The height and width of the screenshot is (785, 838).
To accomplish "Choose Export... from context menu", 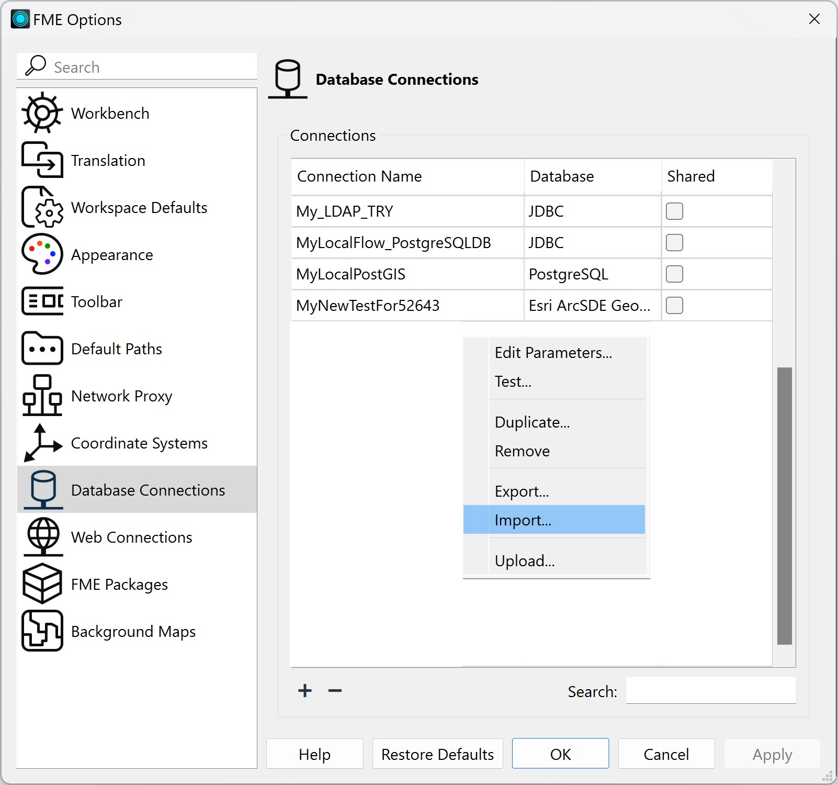I will pyautogui.click(x=554, y=491).
